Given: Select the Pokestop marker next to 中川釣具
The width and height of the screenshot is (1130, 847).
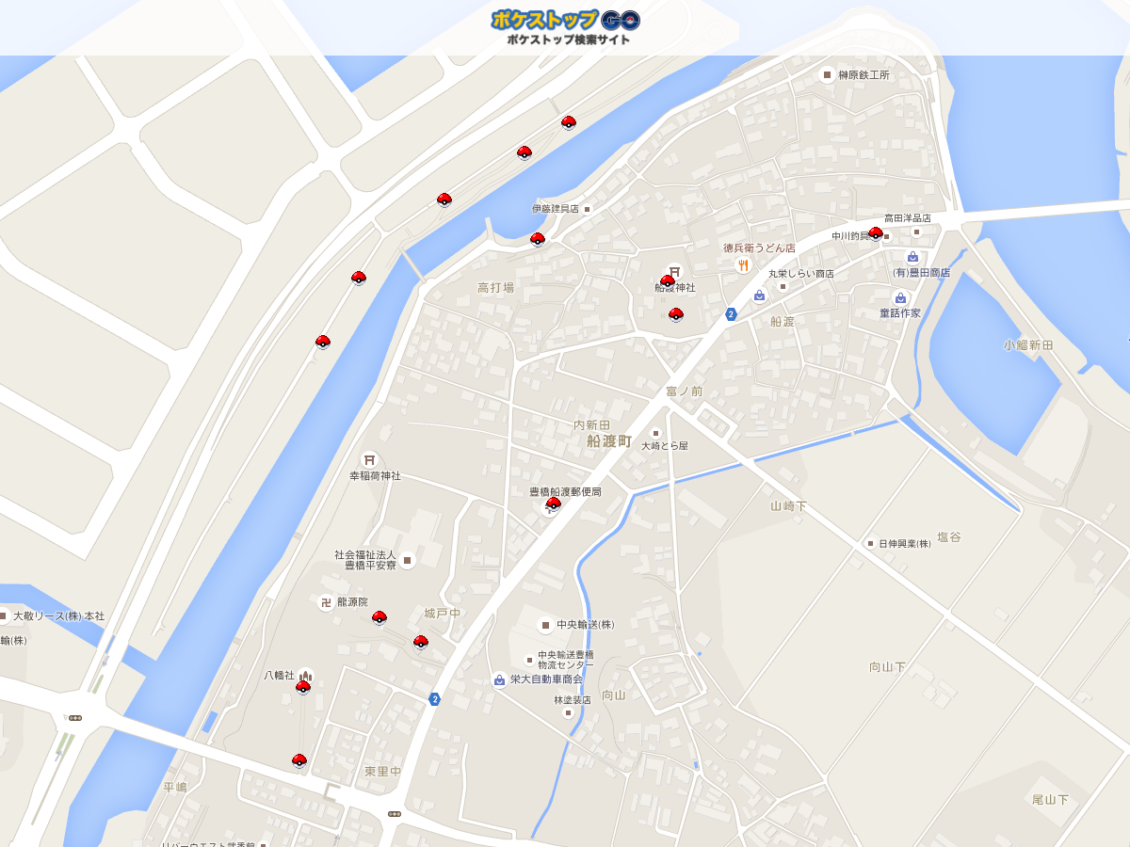Looking at the screenshot, I should tap(876, 233).
